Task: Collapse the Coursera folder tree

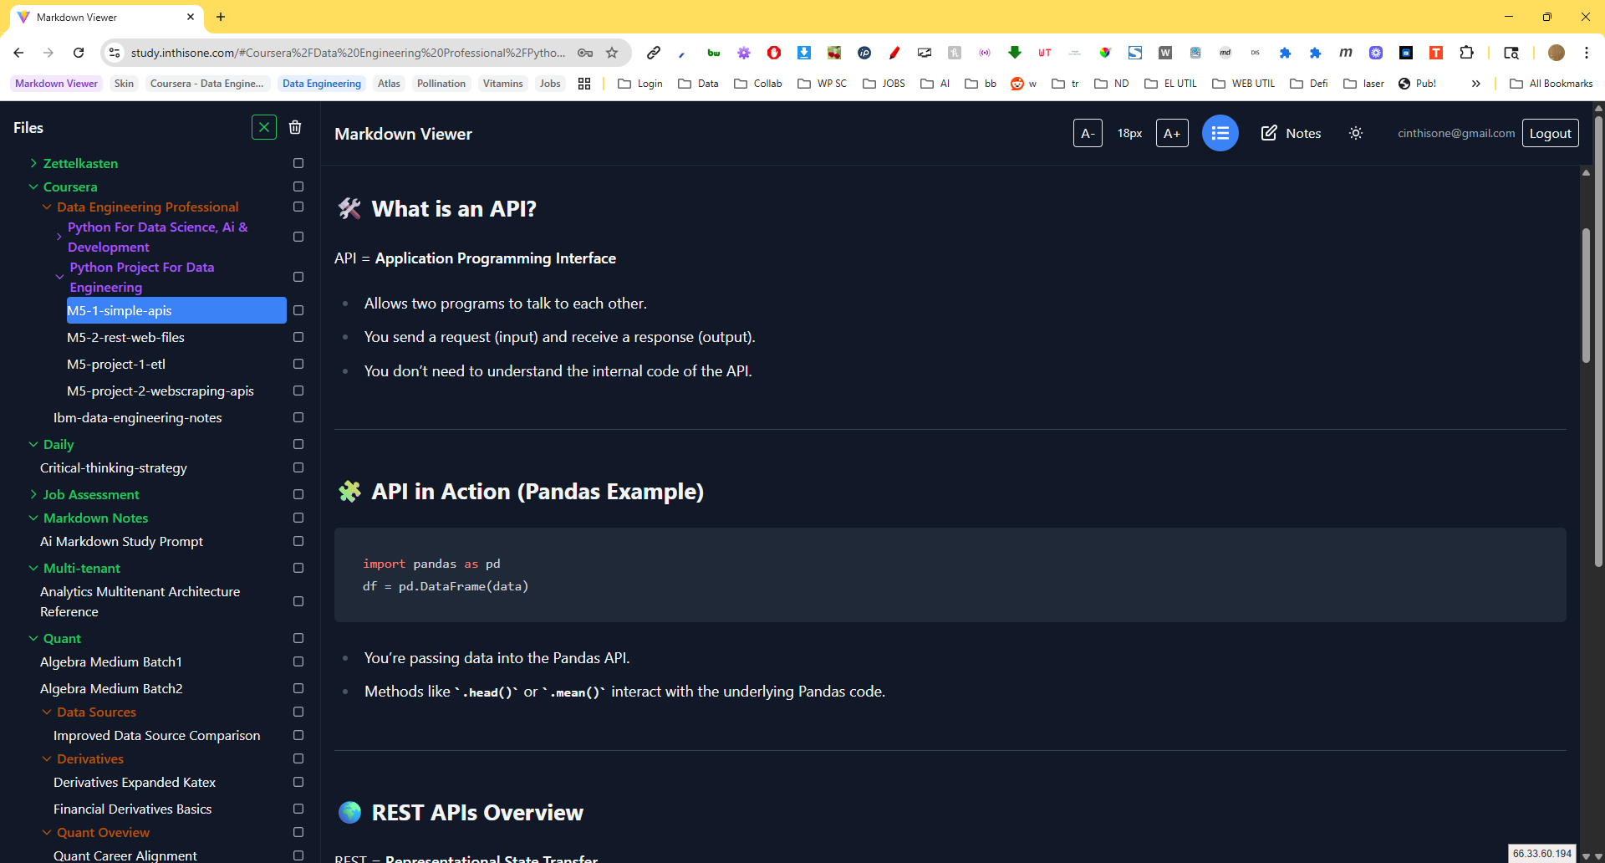Action: 33,186
